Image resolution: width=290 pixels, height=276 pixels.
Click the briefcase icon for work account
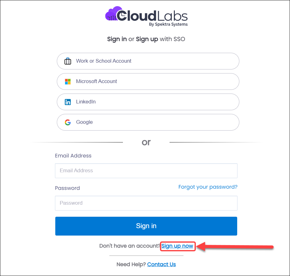(x=68, y=61)
